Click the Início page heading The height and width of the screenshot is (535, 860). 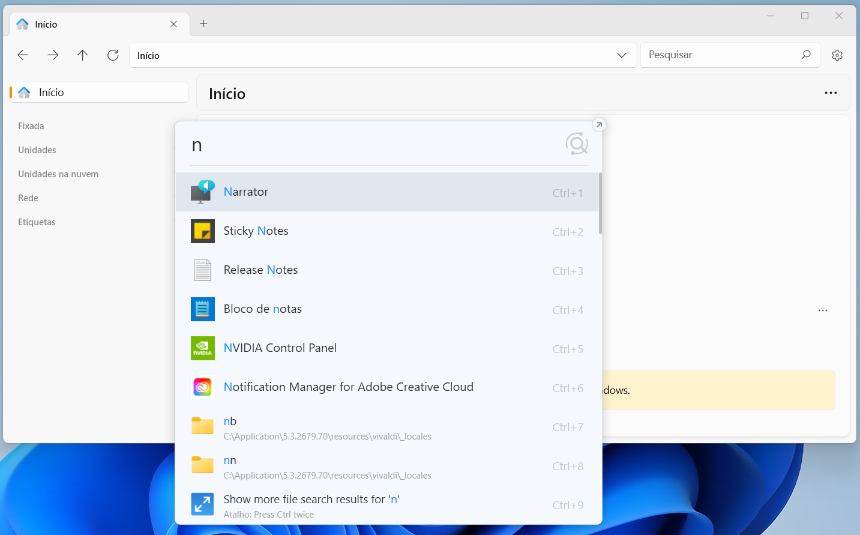coord(227,94)
